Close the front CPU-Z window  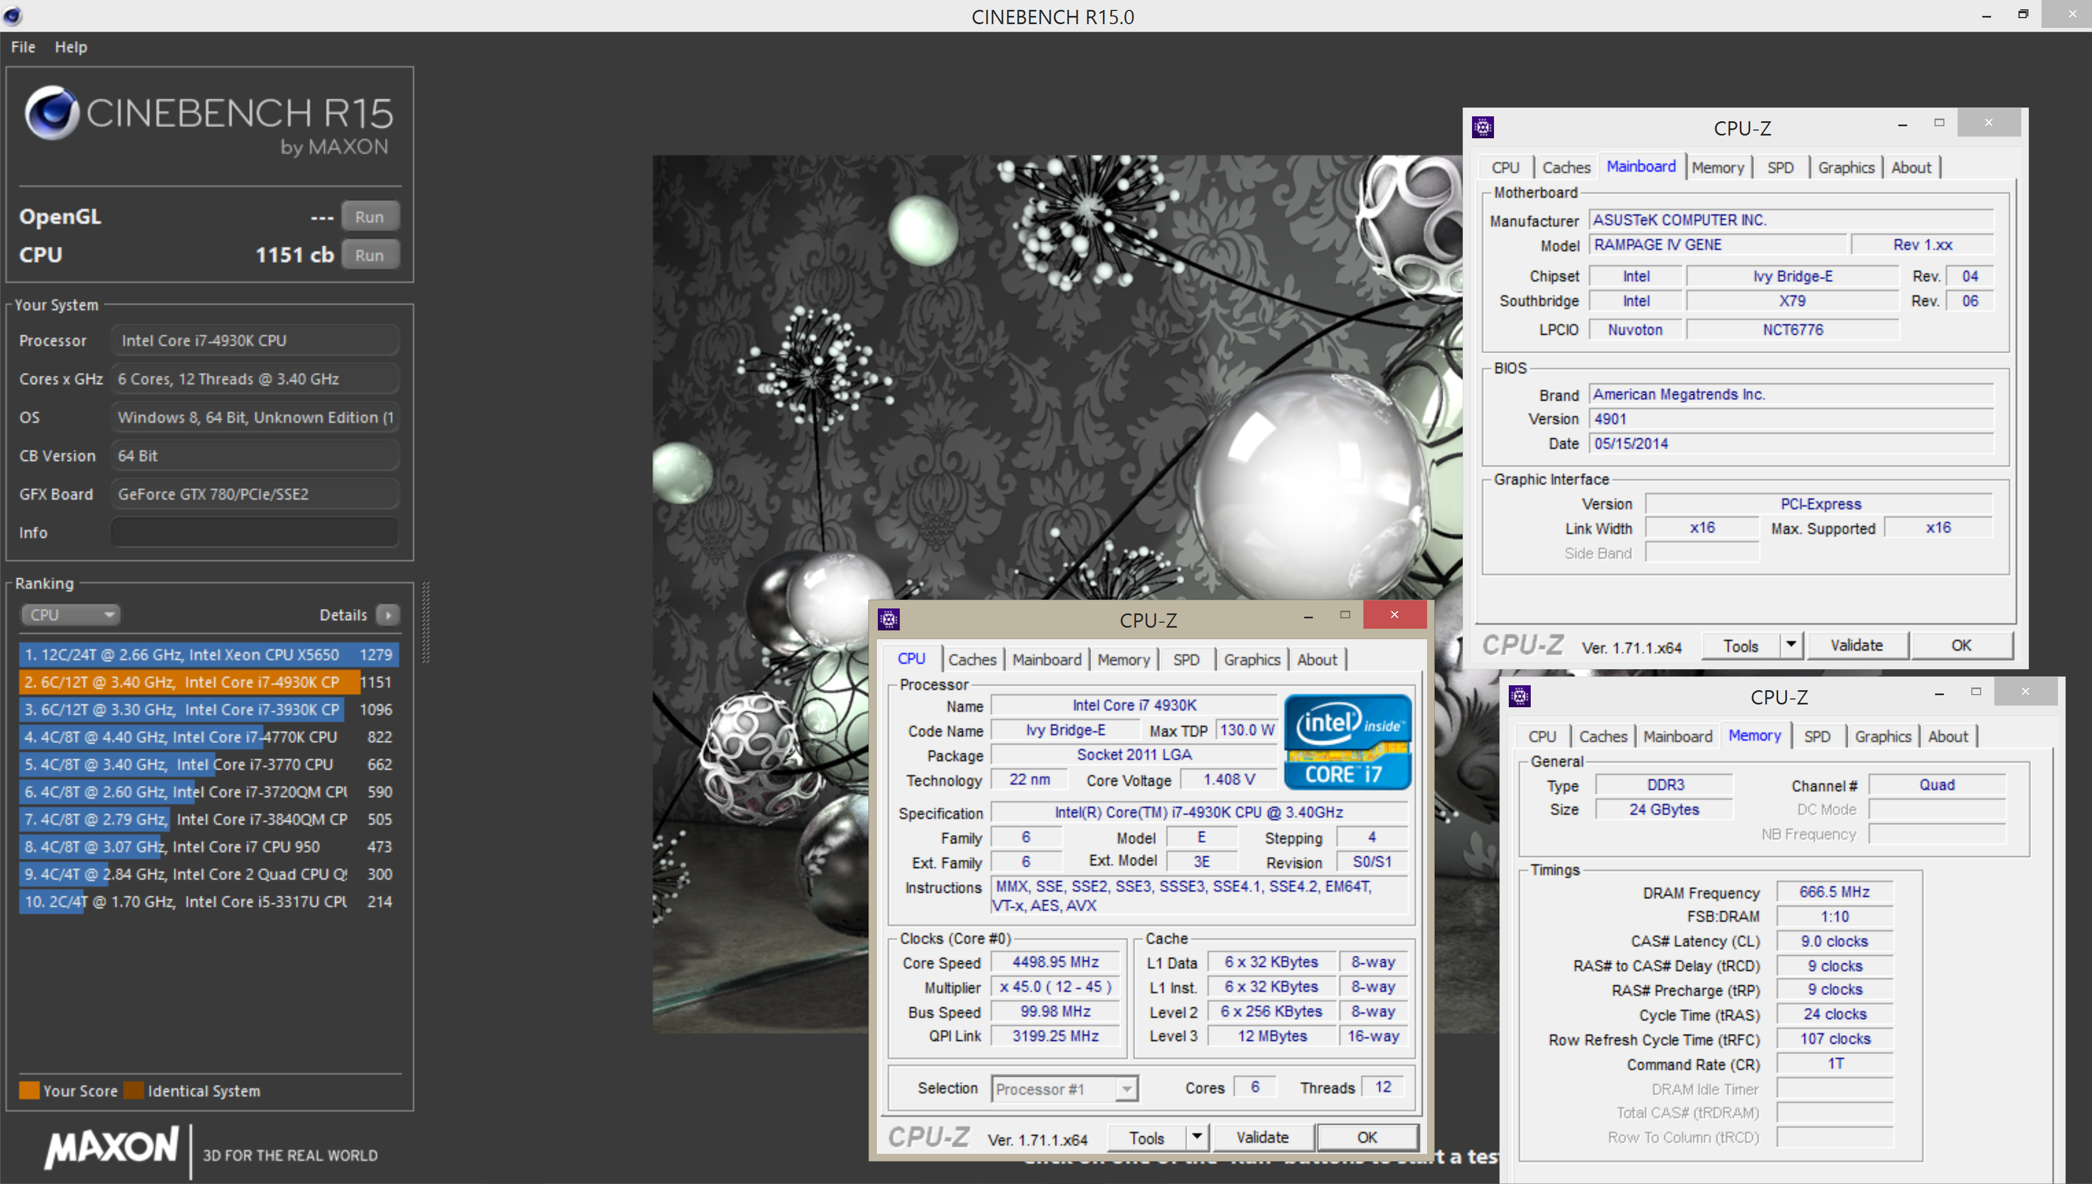tap(1395, 614)
